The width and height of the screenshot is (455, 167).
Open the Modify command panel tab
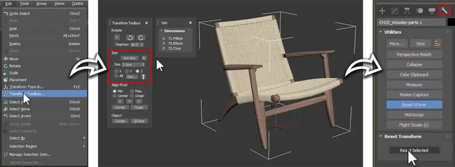tap(395, 11)
